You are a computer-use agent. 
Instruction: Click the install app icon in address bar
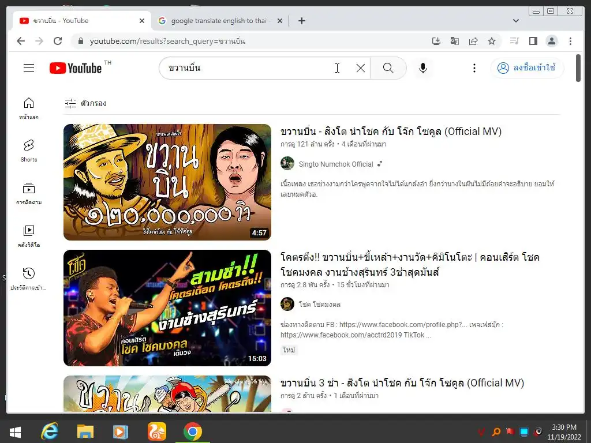coord(436,41)
